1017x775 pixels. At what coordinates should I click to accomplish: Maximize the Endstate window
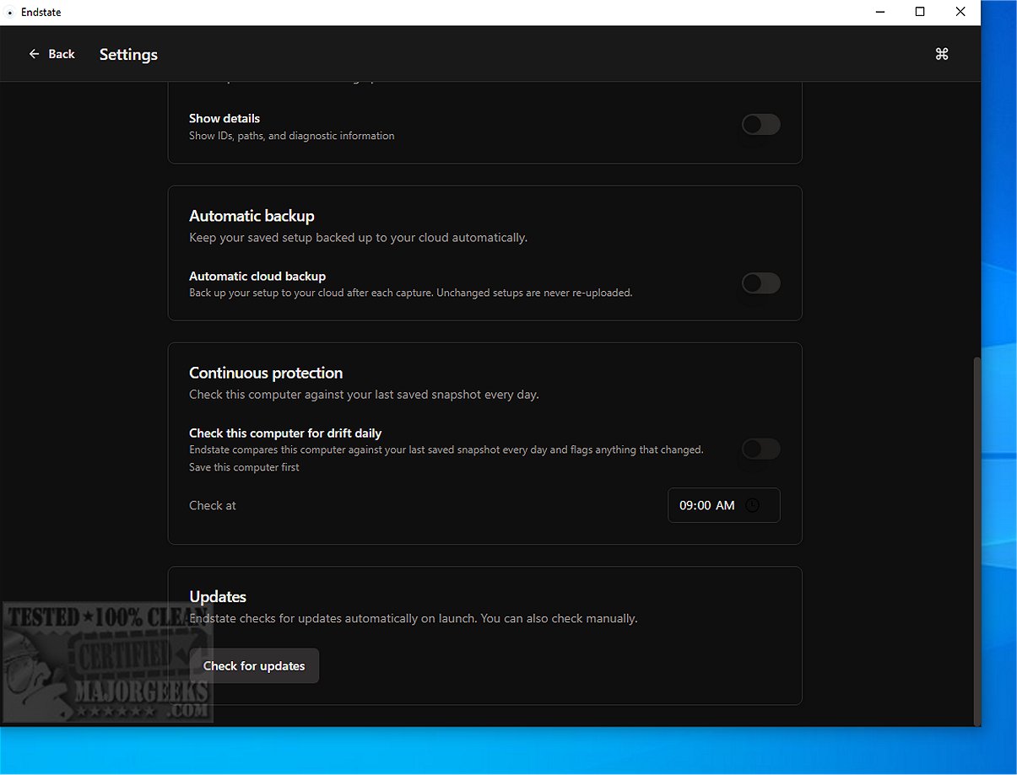[920, 12]
